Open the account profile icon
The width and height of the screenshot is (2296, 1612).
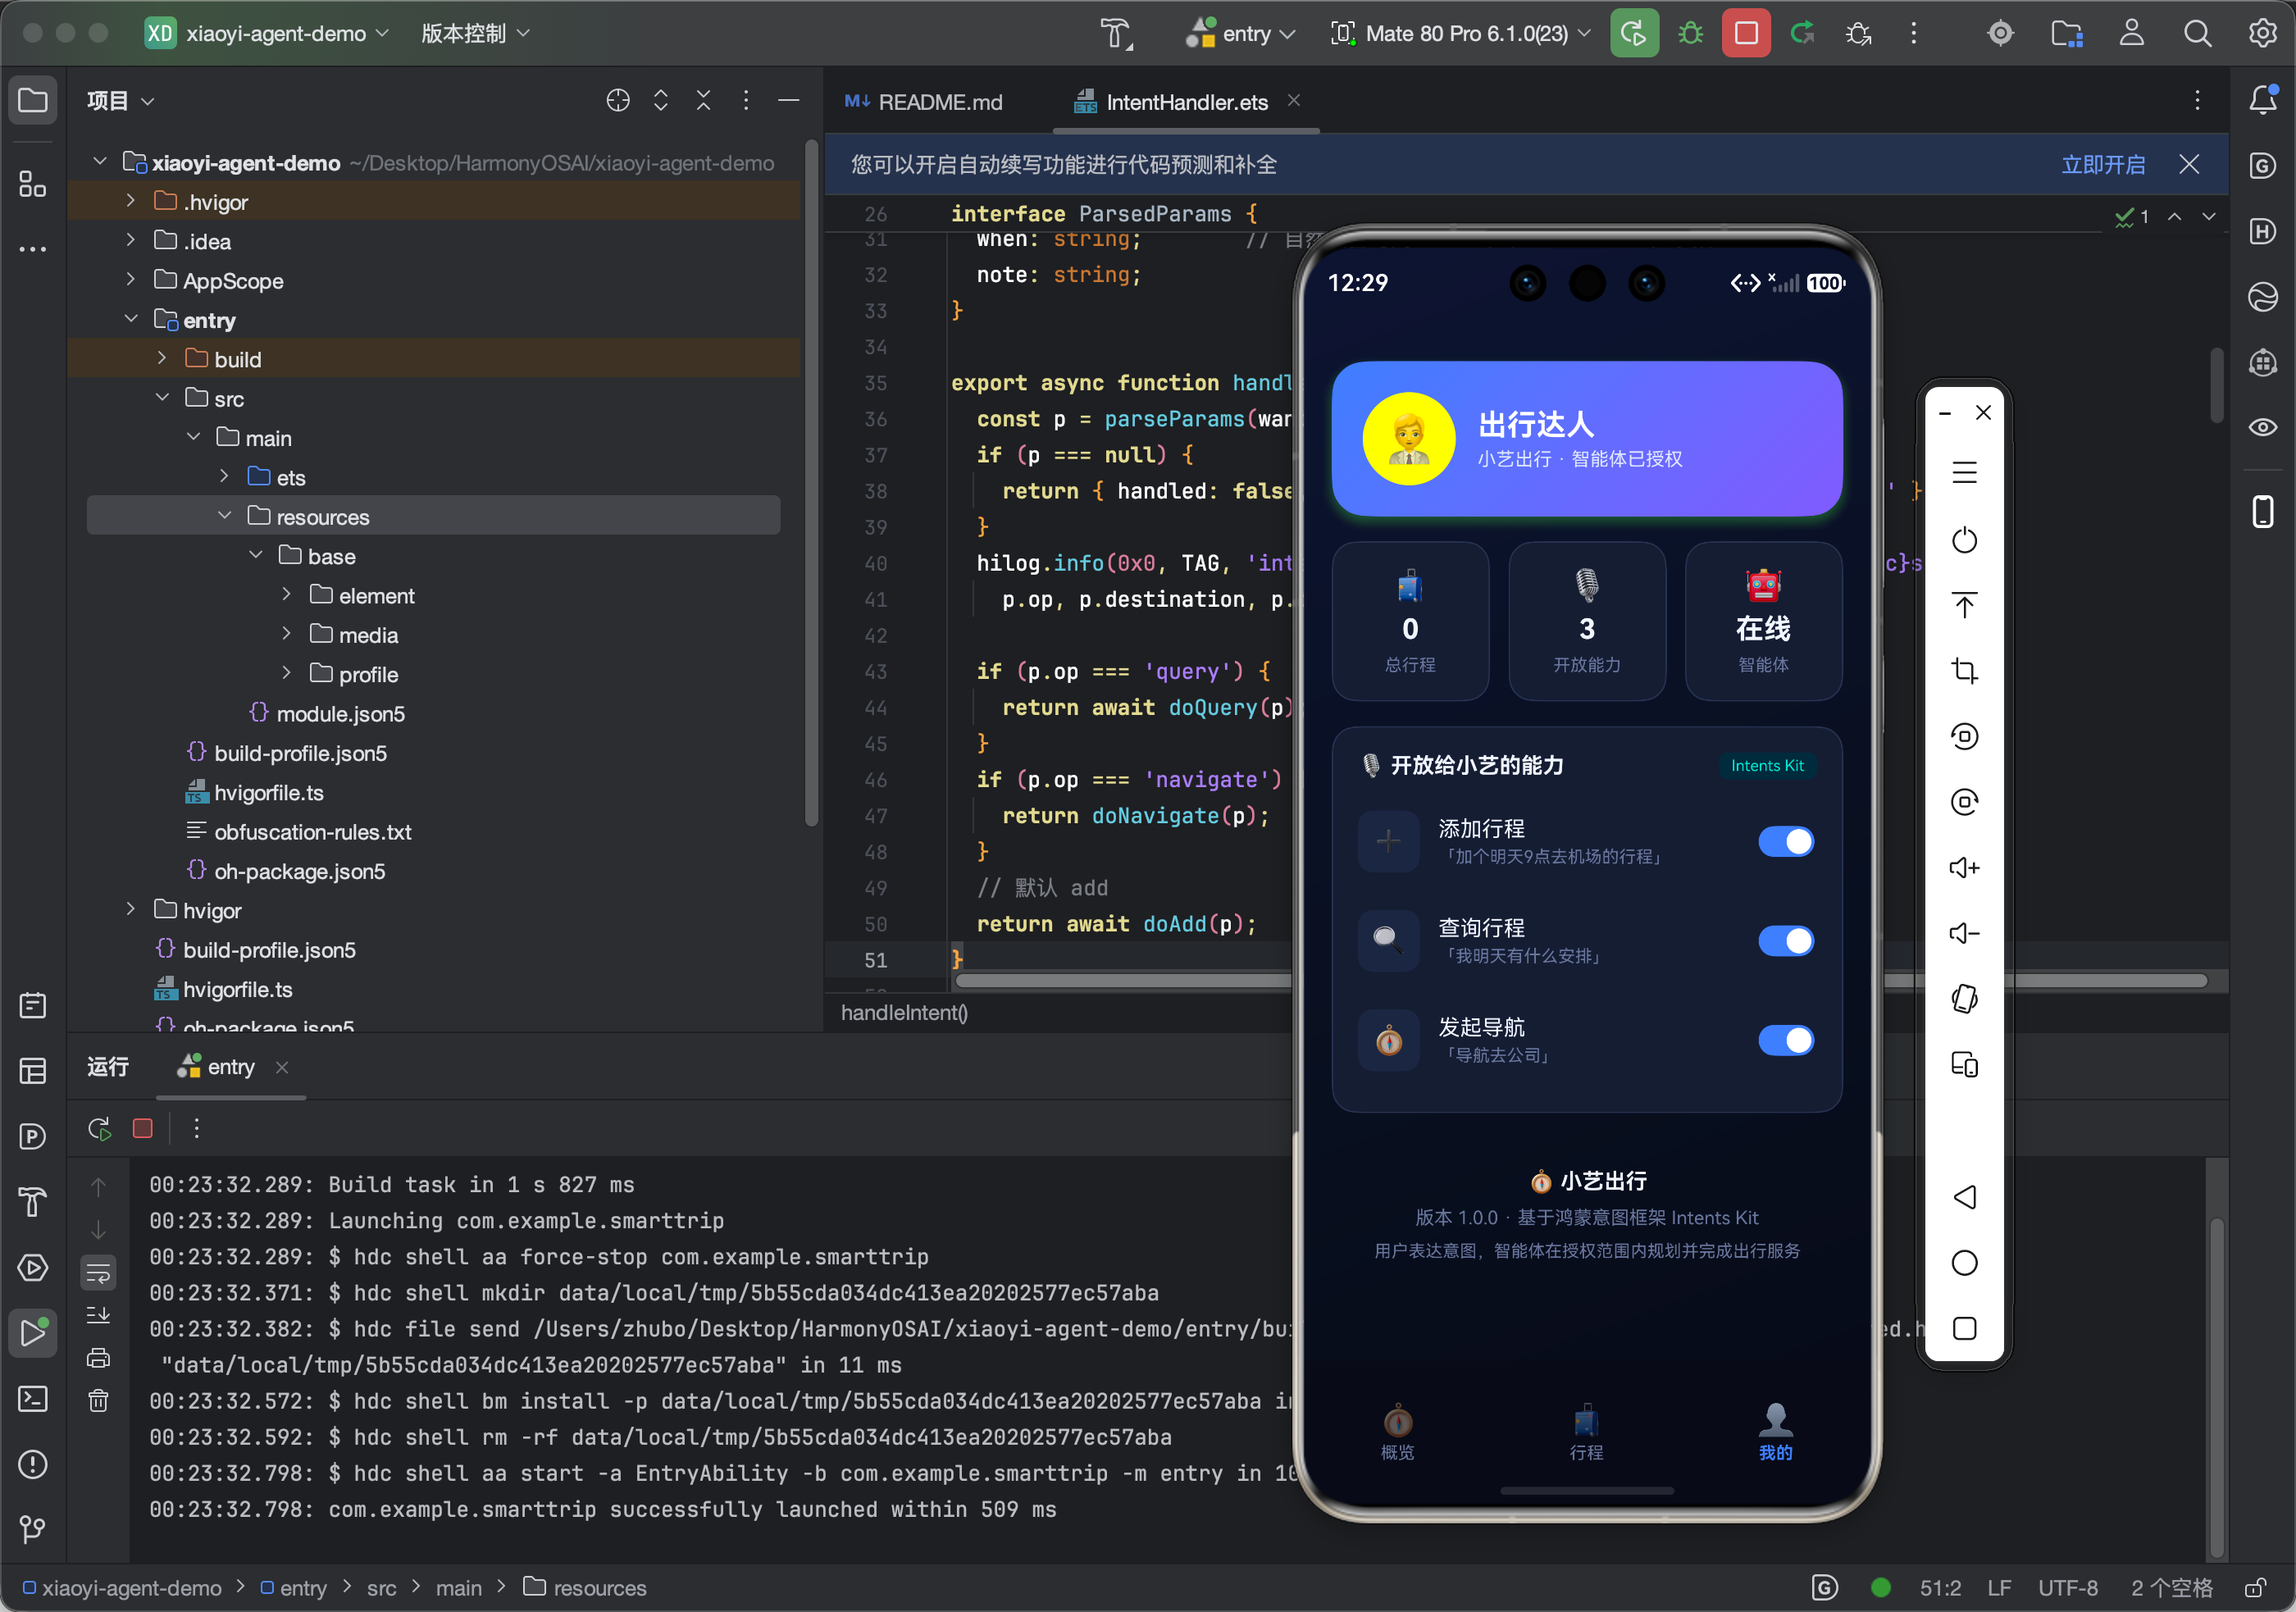(x=2131, y=33)
